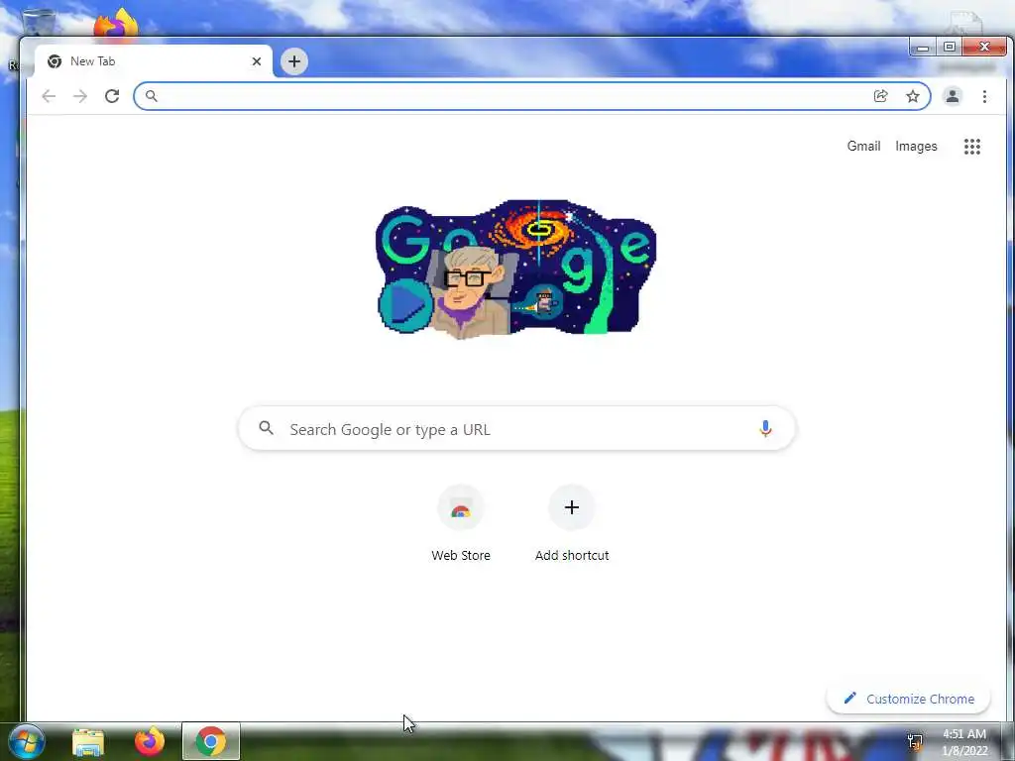
Task: Click the share this page icon
Action: pyautogui.click(x=880, y=96)
